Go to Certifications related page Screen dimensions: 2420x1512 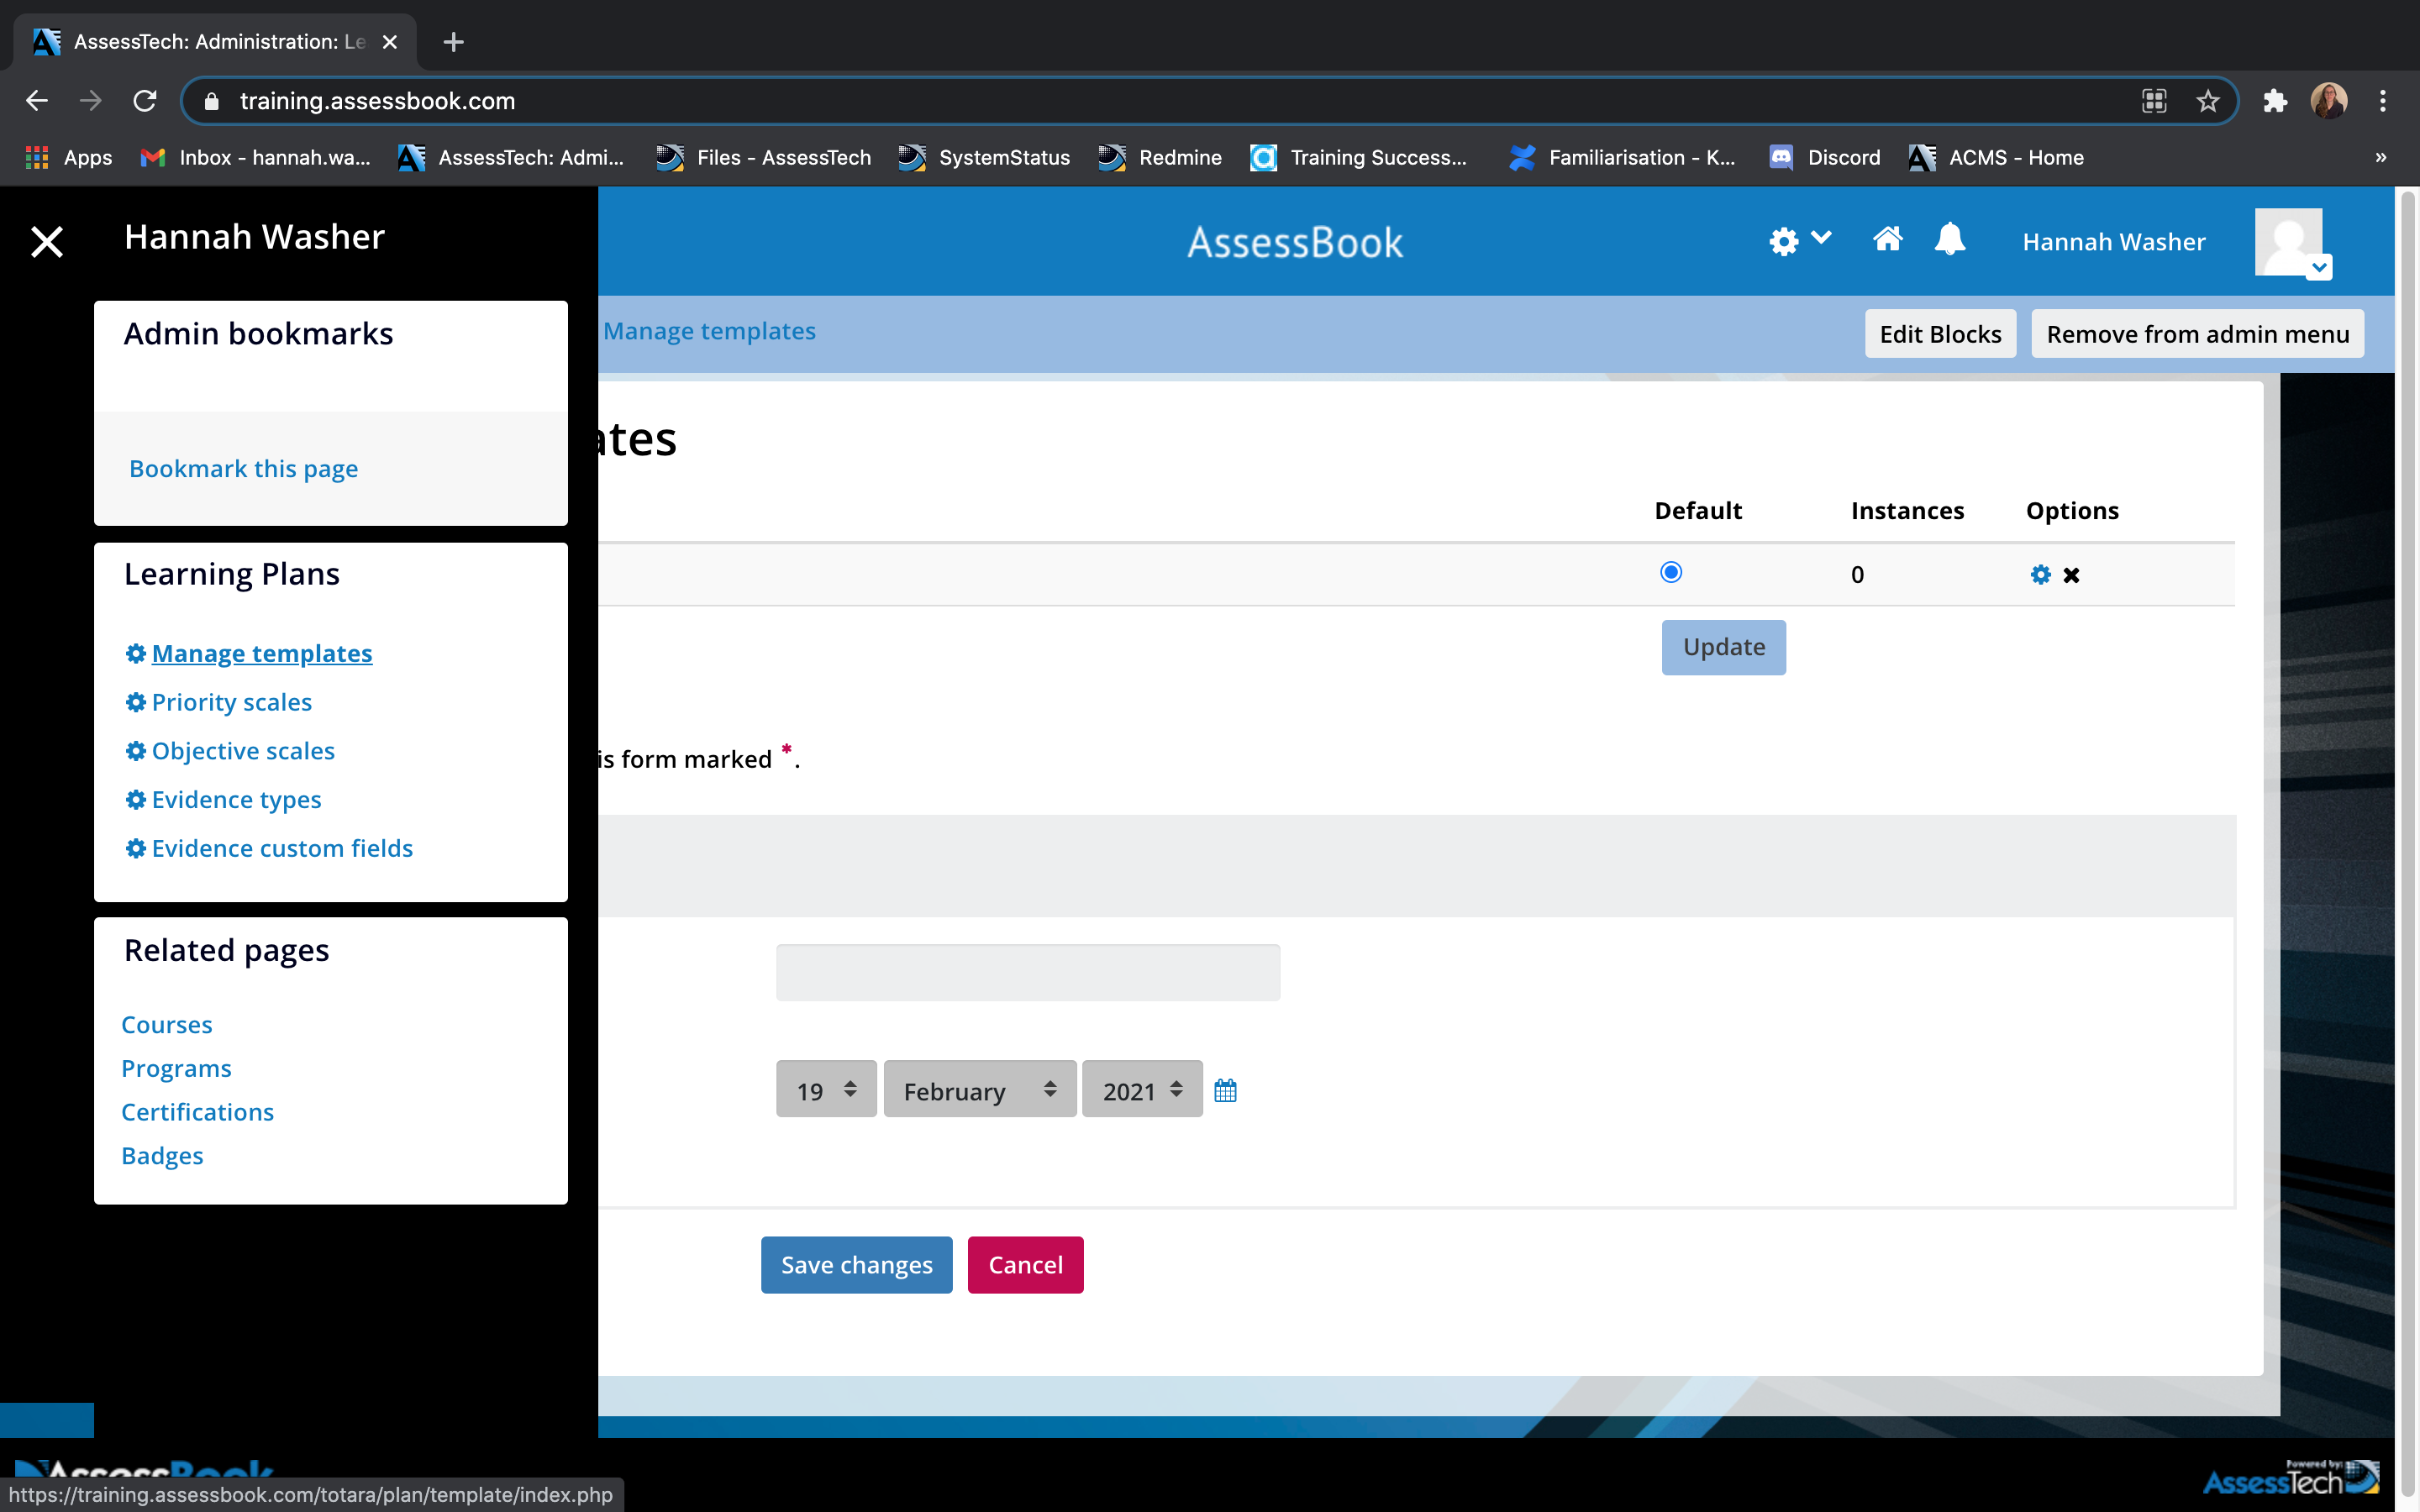pyautogui.click(x=197, y=1112)
